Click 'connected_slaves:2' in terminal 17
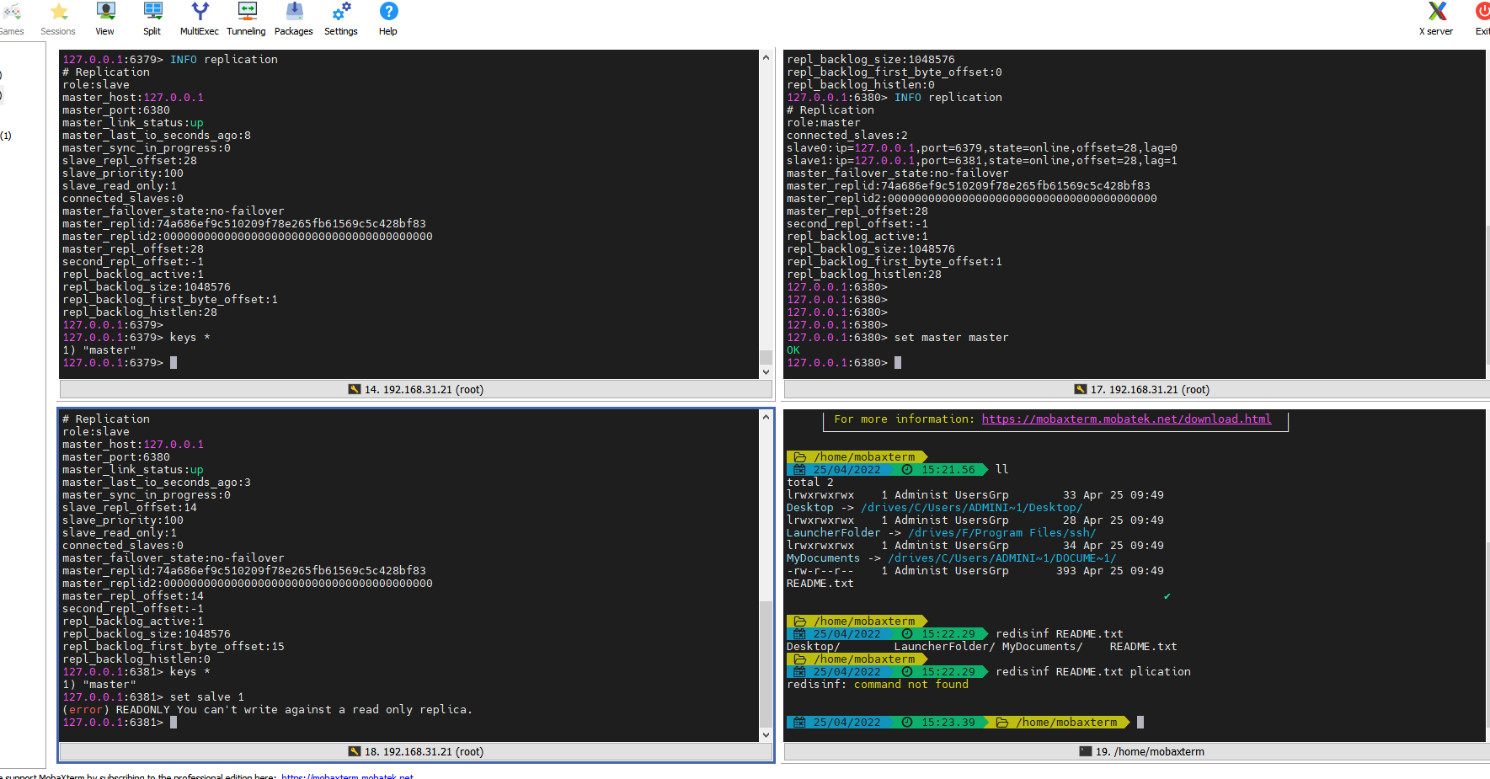Viewport: 1490px width, 779px height. [846, 136]
